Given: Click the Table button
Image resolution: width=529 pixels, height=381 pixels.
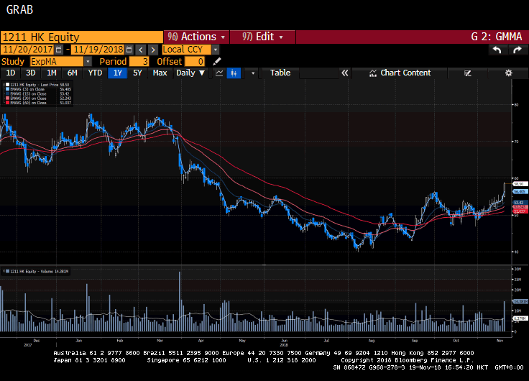Looking at the screenshot, I should [x=280, y=73].
